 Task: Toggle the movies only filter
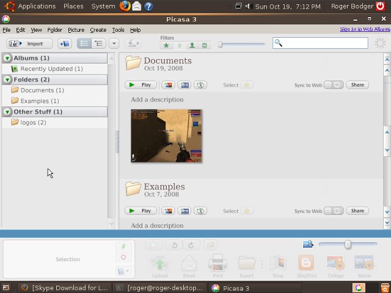pos(205,46)
